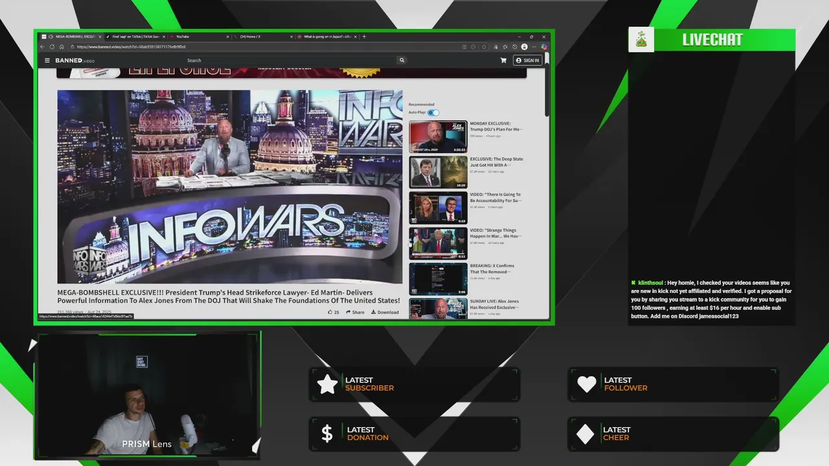Click SUNDAY LIVE: Alex Jones Has Received title
829x466 pixels.
495,304
